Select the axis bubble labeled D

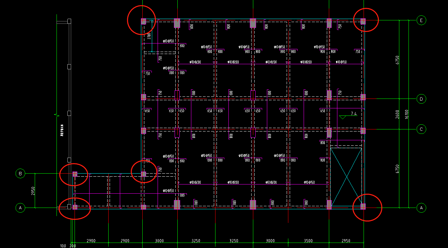[421, 99]
